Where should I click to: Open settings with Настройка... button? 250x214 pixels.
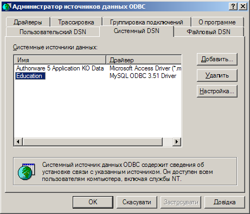coord(217,91)
